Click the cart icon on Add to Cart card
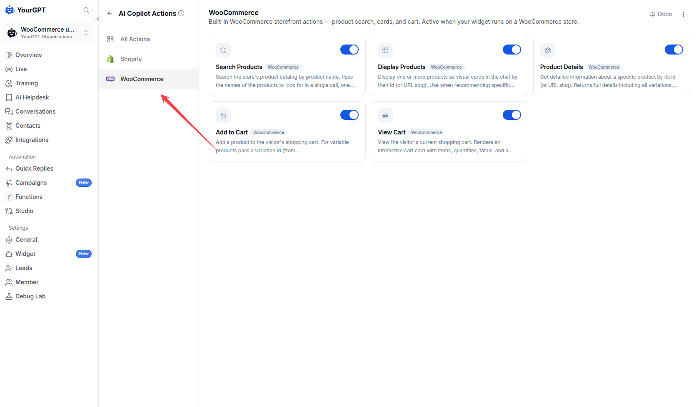 pos(223,116)
